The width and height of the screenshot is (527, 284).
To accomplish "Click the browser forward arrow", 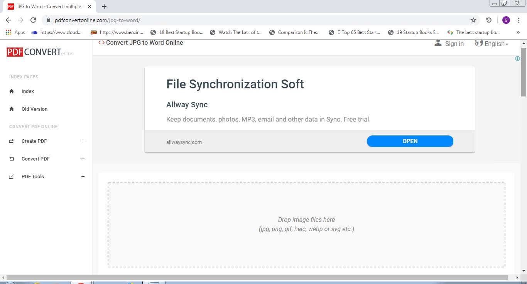I will (21, 20).
